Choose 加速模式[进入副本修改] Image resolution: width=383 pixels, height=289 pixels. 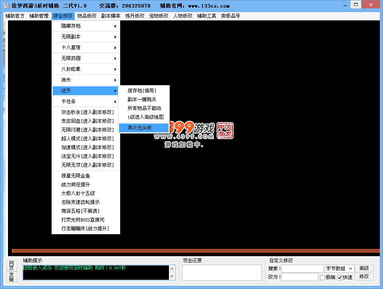click(x=86, y=147)
